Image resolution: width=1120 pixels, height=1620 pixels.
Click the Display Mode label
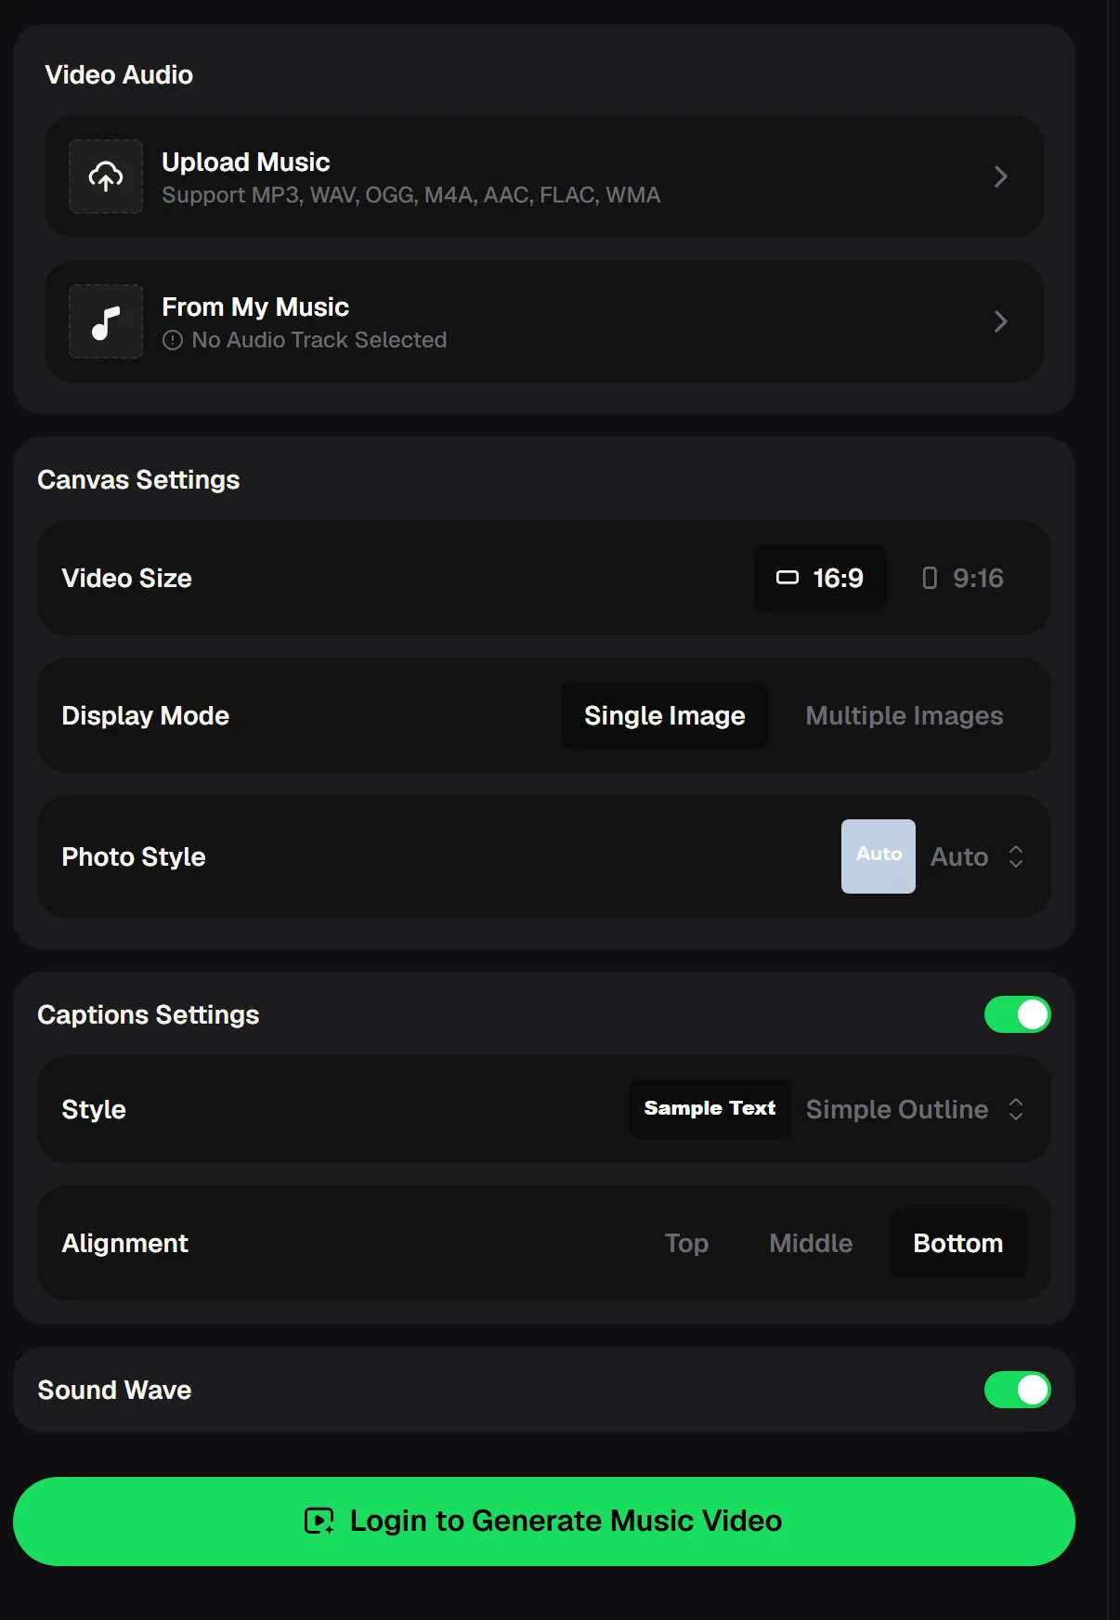coord(145,715)
